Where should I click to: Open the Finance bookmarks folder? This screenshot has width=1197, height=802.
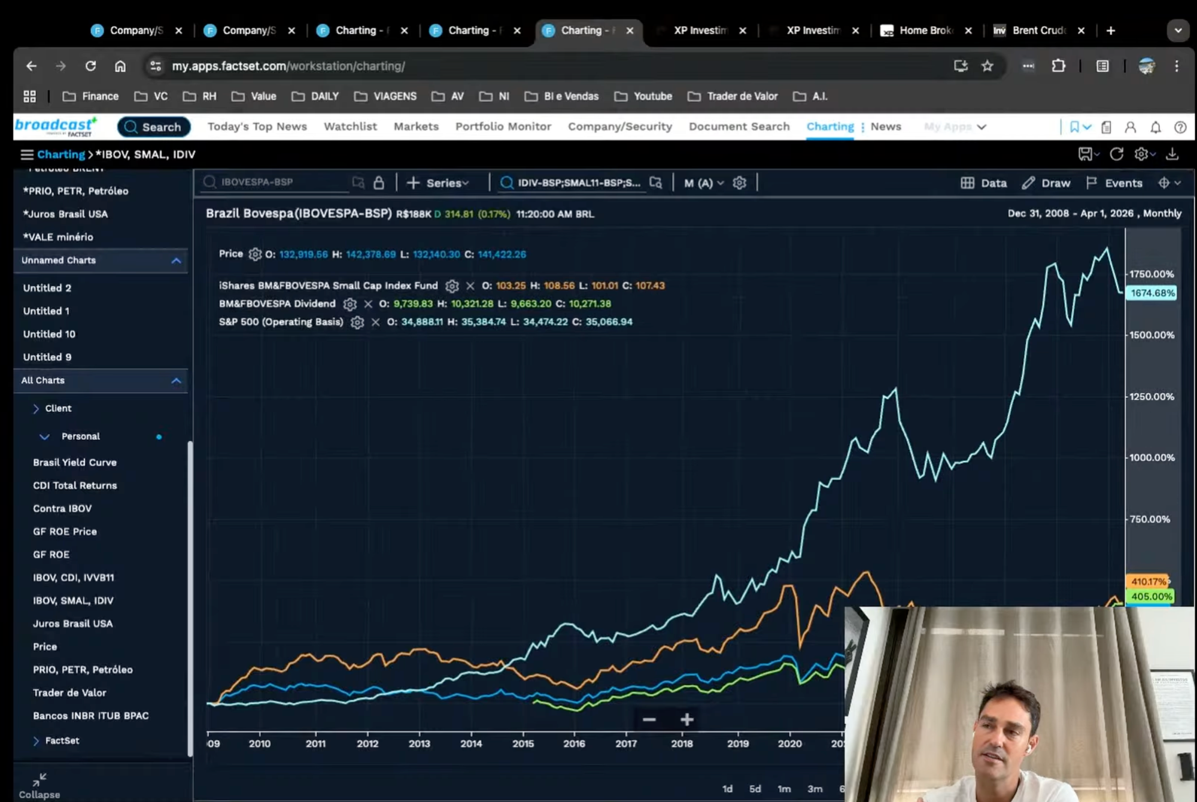click(91, 96)
